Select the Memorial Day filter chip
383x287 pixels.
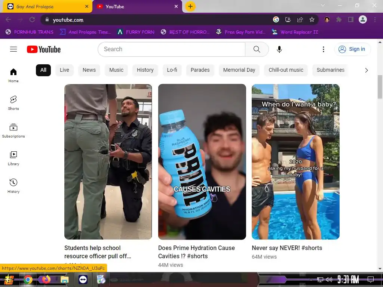(239, 70)
